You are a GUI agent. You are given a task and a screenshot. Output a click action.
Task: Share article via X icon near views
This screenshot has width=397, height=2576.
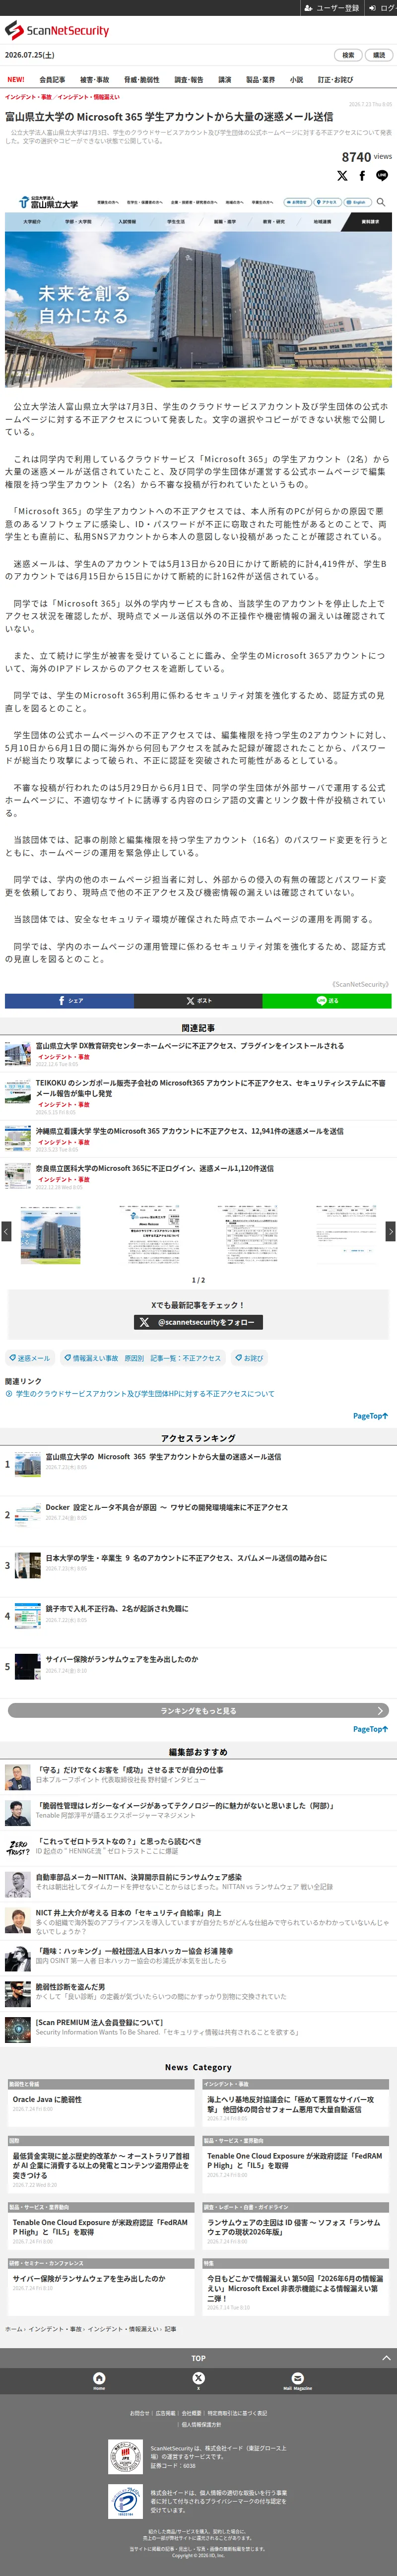342,176
